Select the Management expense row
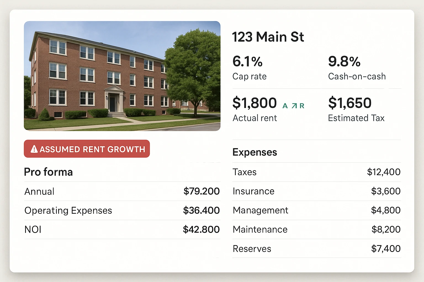 pyautogui.click(x=316, y=210)
